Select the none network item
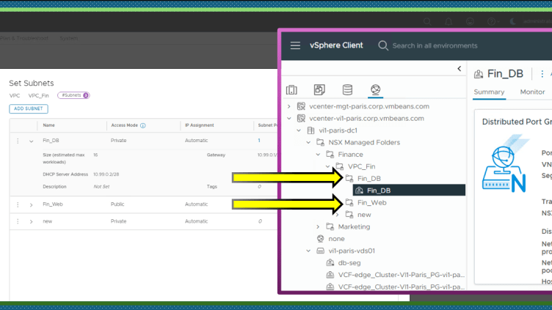 click(336, 239)
